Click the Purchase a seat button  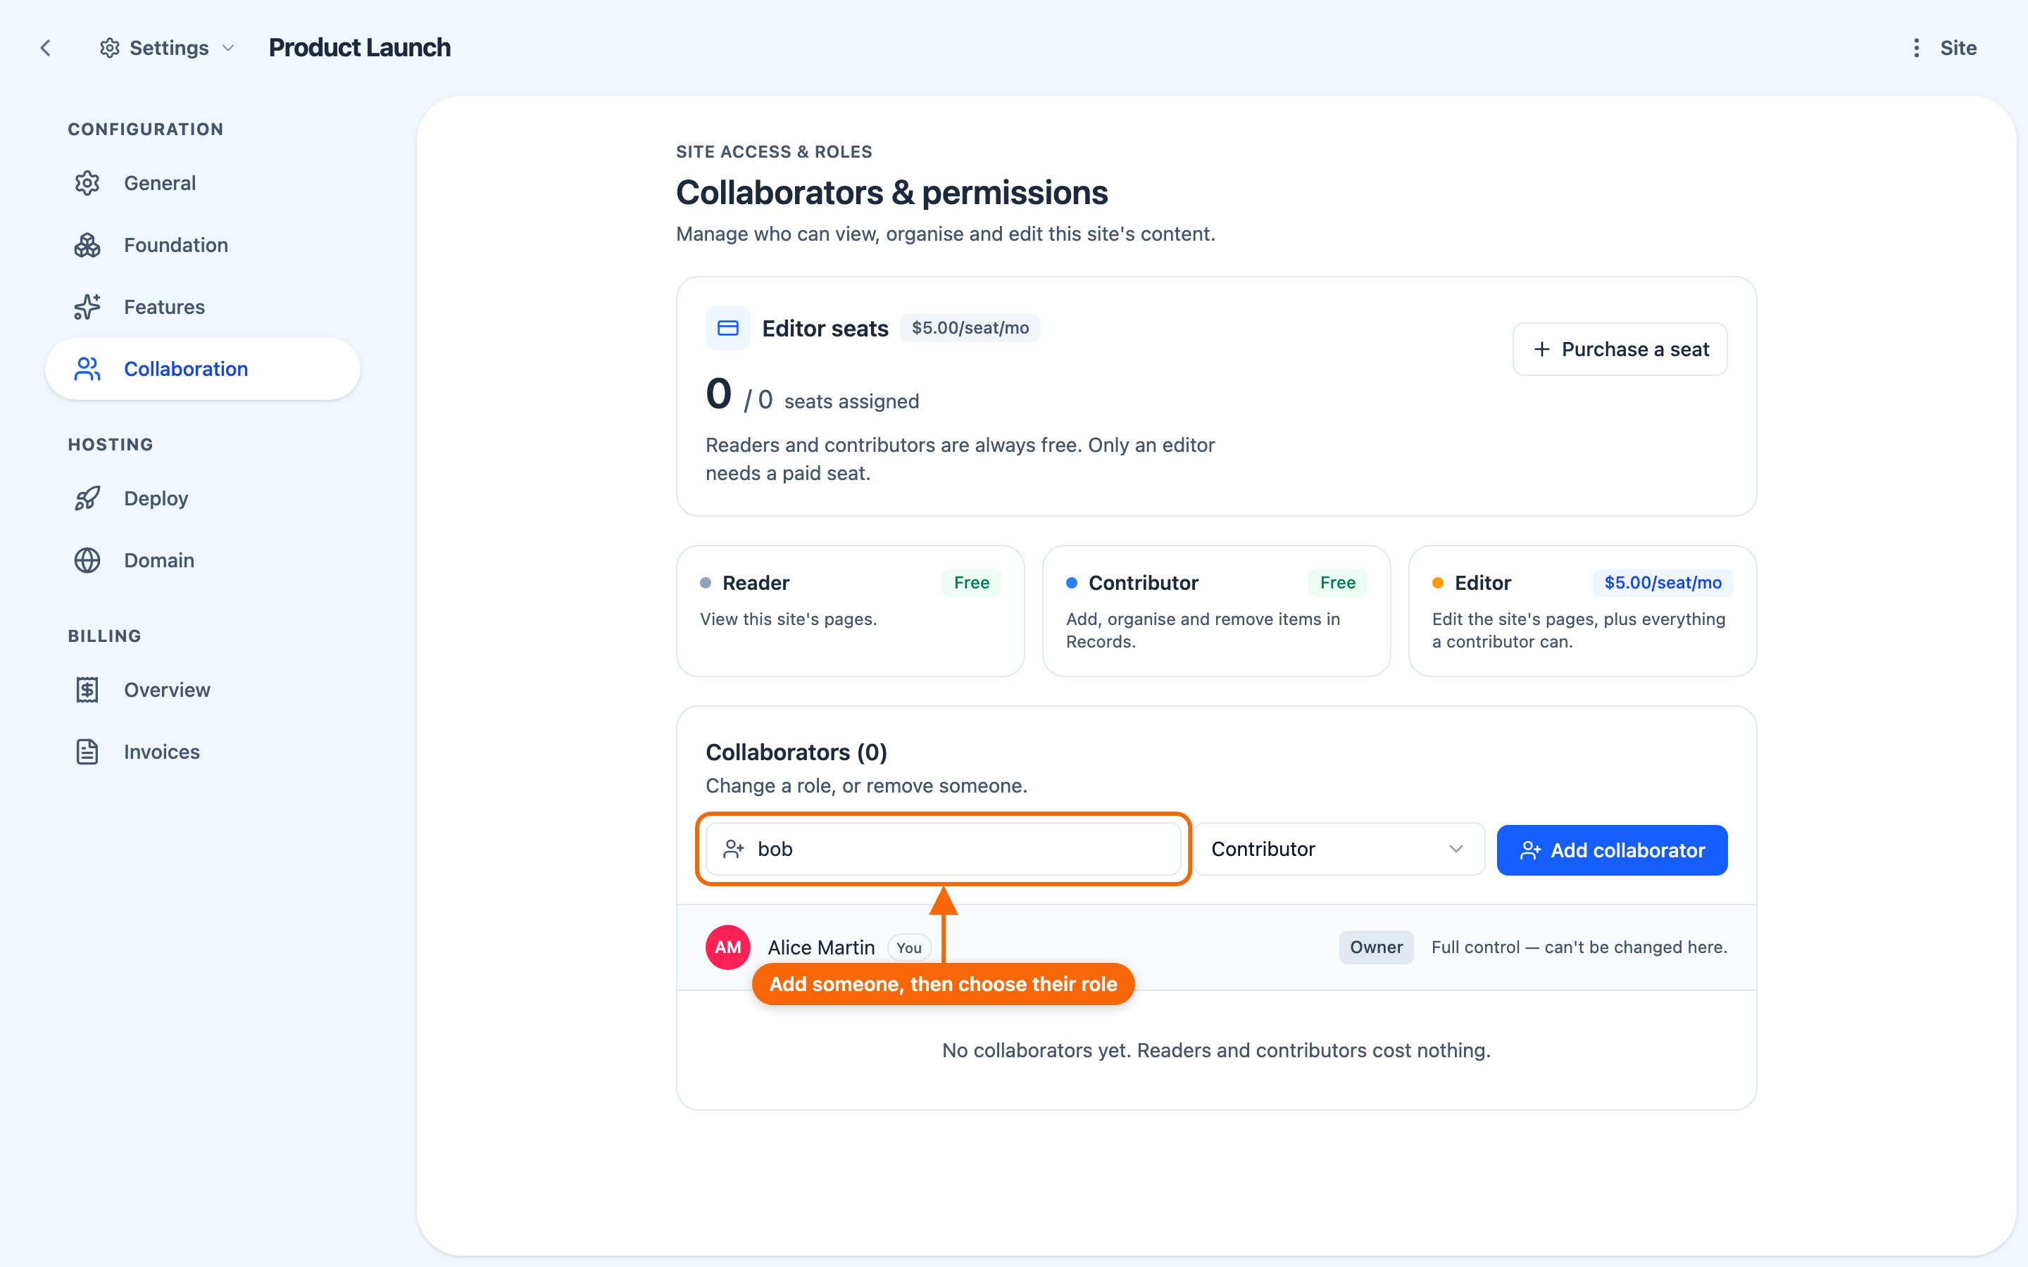(x=1619, y=349)
